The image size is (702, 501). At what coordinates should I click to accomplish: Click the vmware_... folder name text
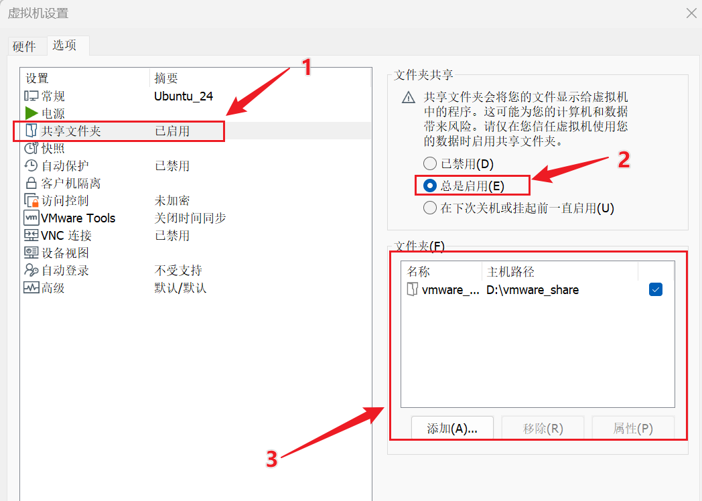pyautogui.click(x=450, y=290)
